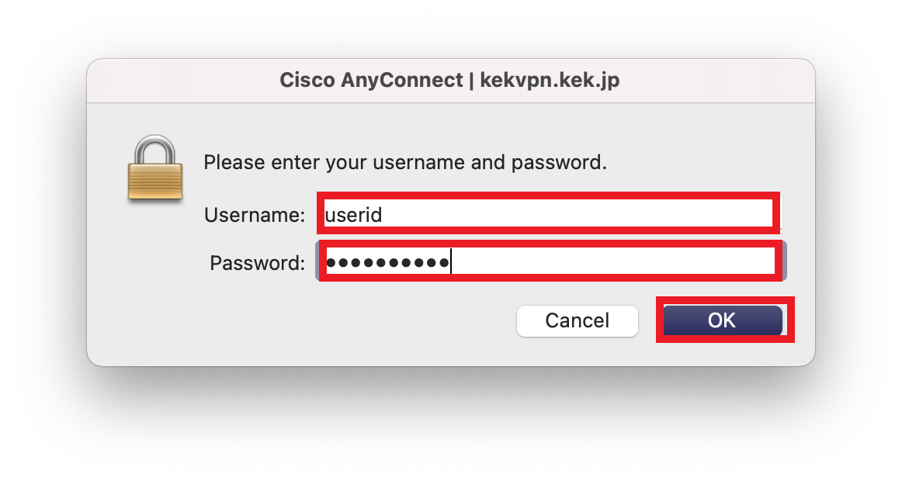Click the 'kekvpn.kek.jp' server name in the title
Viewport: 902px width, 481px height.
(550, 81)
